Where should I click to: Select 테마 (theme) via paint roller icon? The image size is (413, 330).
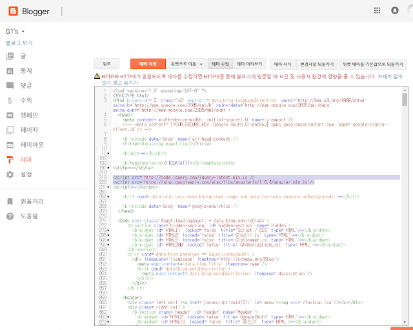tap(10, 160)
